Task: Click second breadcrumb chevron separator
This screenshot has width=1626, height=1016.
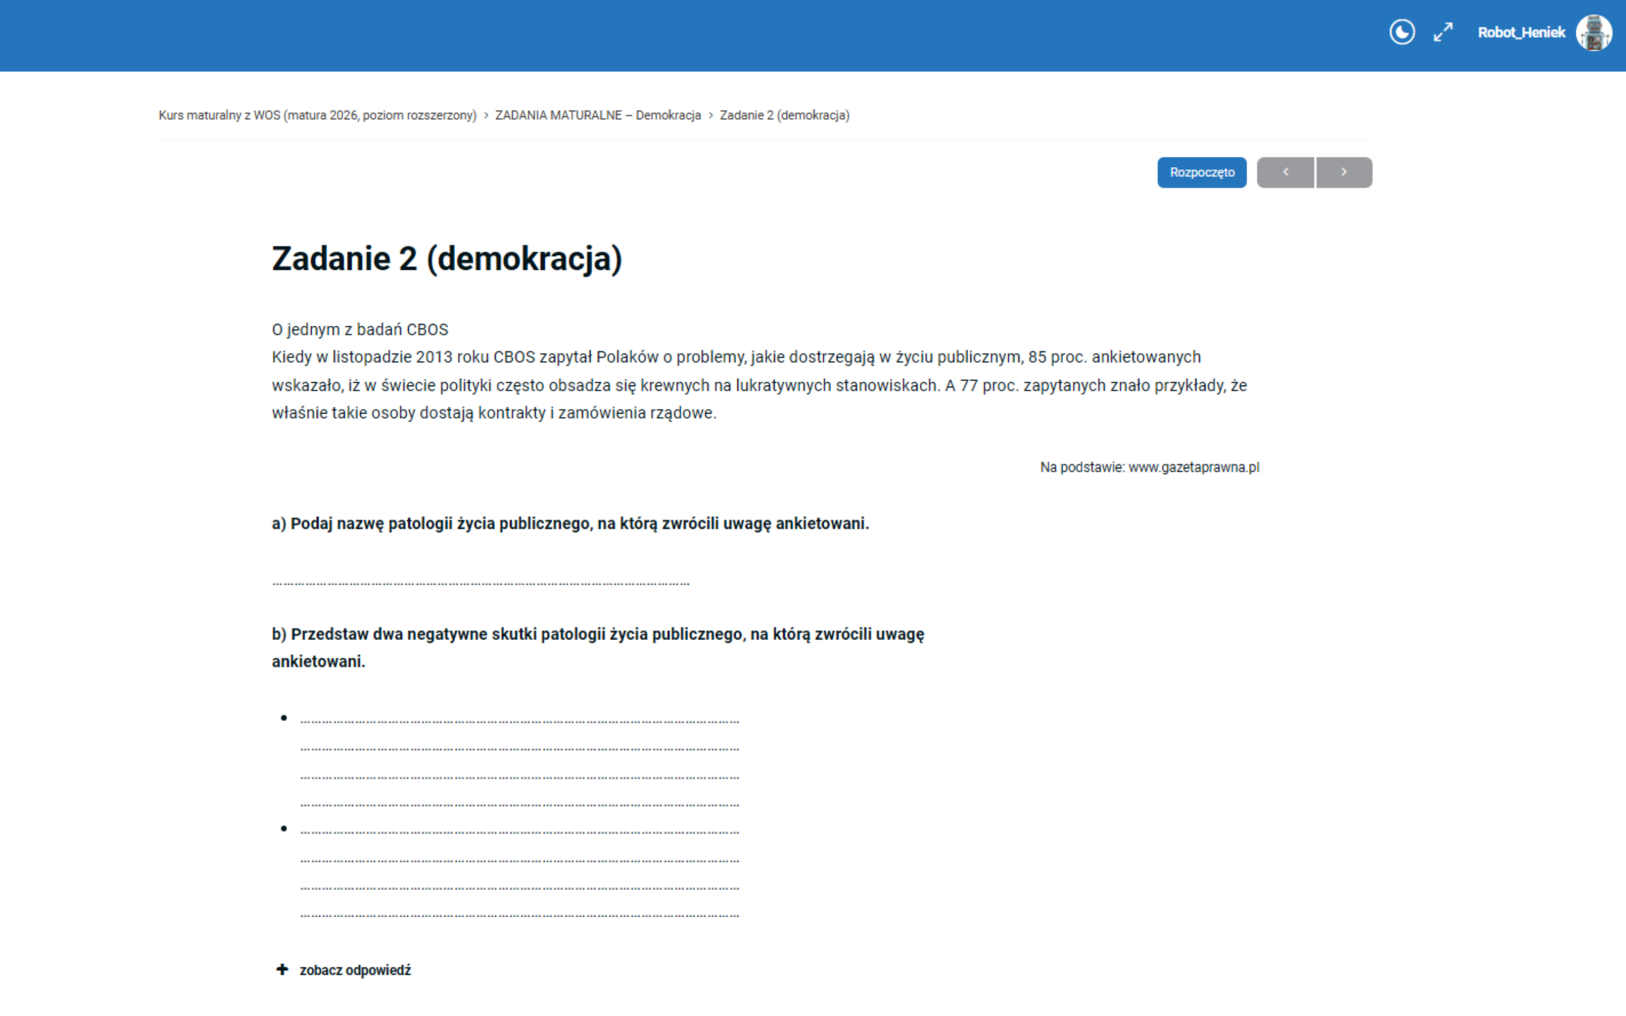Action: 710,116
